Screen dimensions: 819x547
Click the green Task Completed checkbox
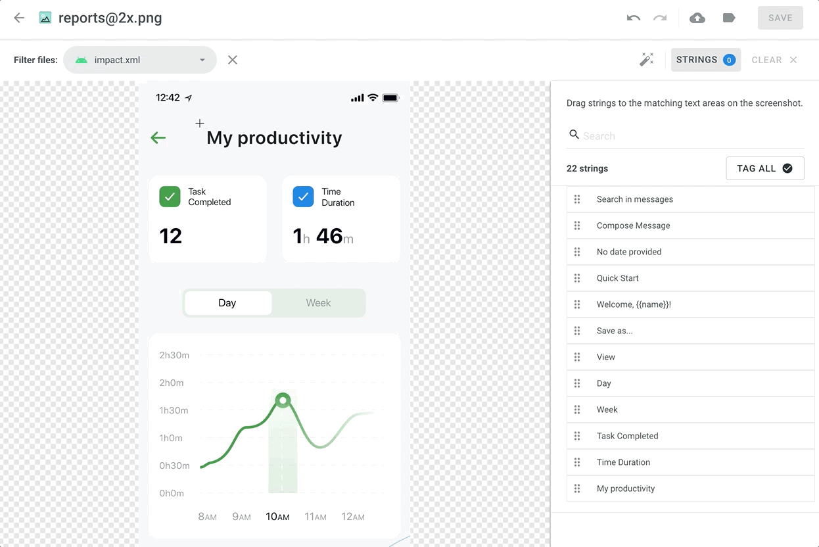(x=170, y=197)
